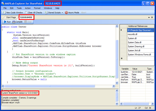This screenshot has width=156, height=111.
Task: Select the canSele... variable row
Action: [x=137, y=77]
